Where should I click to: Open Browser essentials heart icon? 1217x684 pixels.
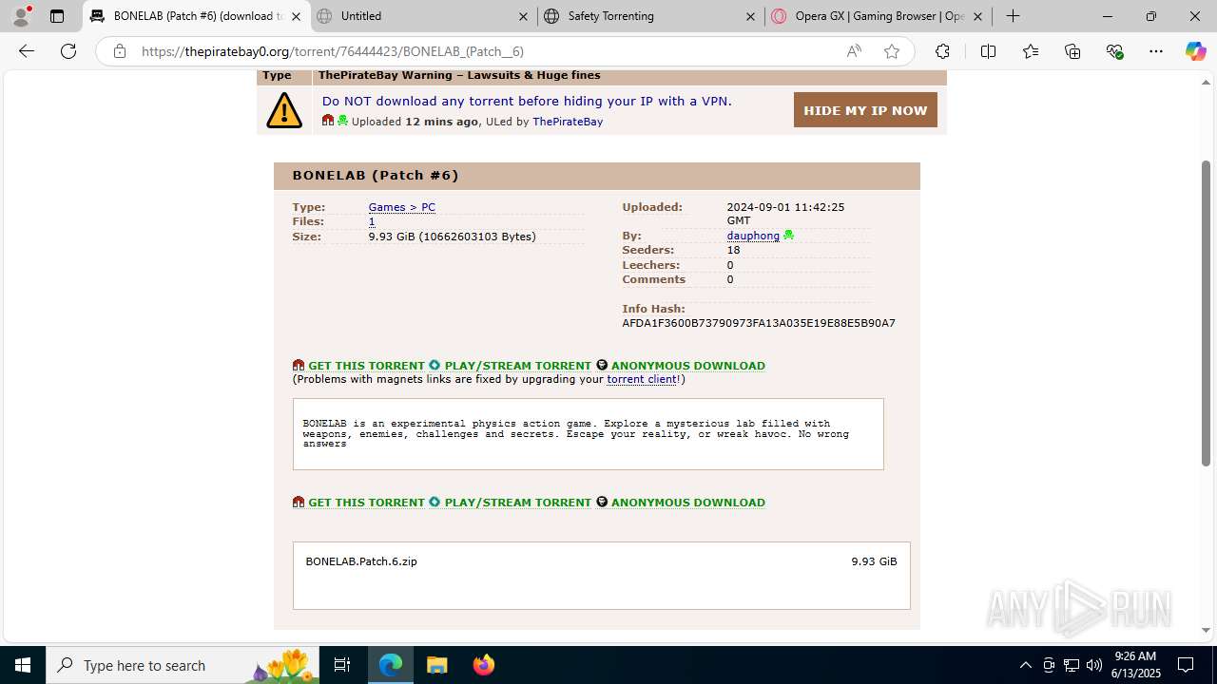coord(1114,51)
